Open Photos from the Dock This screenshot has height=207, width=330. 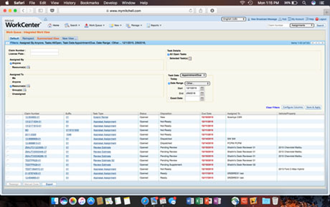(x=73, y=201)
